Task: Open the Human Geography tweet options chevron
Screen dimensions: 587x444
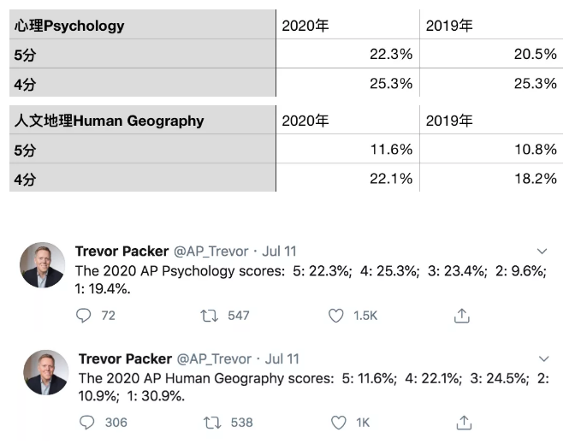Action: tap(544, 358)
